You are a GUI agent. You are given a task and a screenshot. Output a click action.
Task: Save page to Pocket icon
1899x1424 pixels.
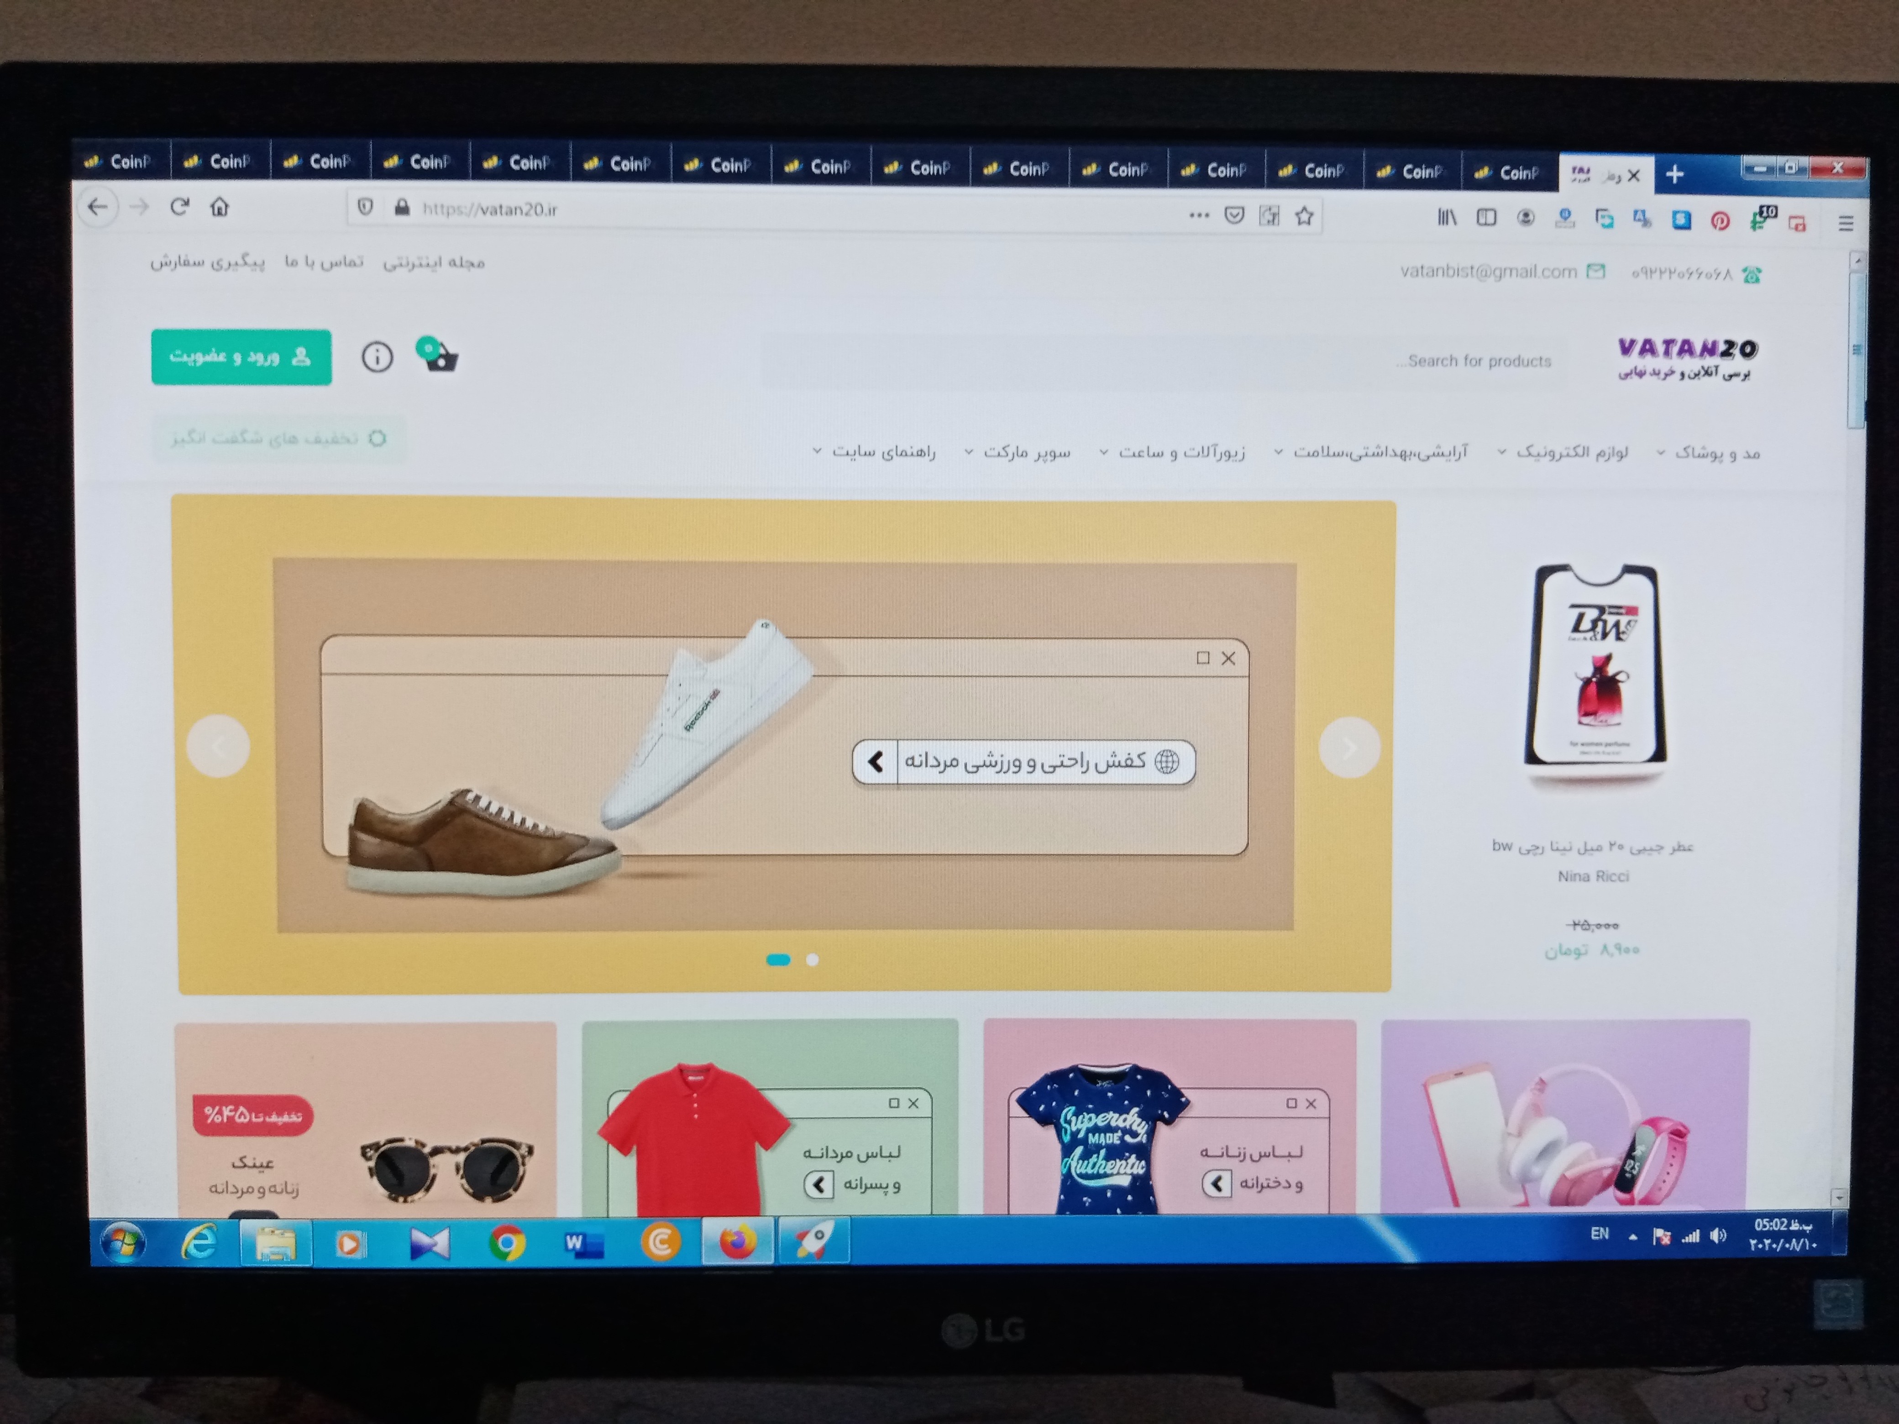[1233, 215]
